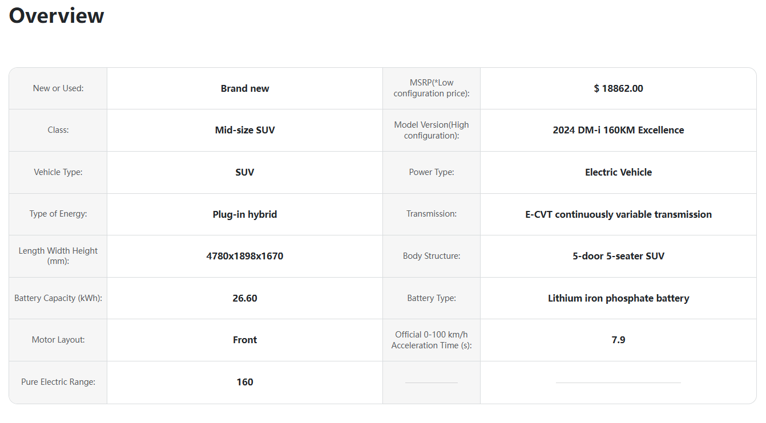Click the "New or Used:" label cell
Image resolution: width=766 pixels, height=423 pixels.
point(58,88)
